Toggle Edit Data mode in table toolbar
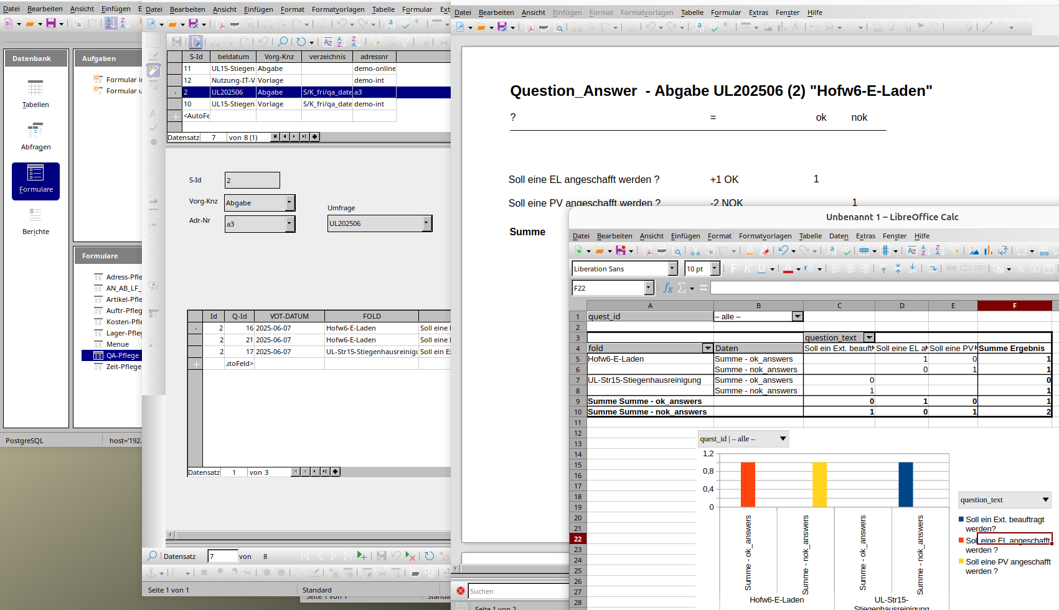 coord(196,42)
